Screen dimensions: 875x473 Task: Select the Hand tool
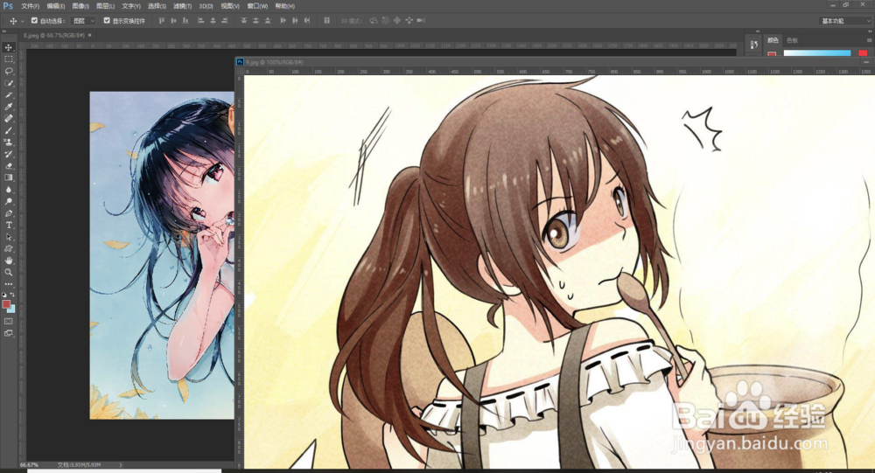[x=9, y=261]
